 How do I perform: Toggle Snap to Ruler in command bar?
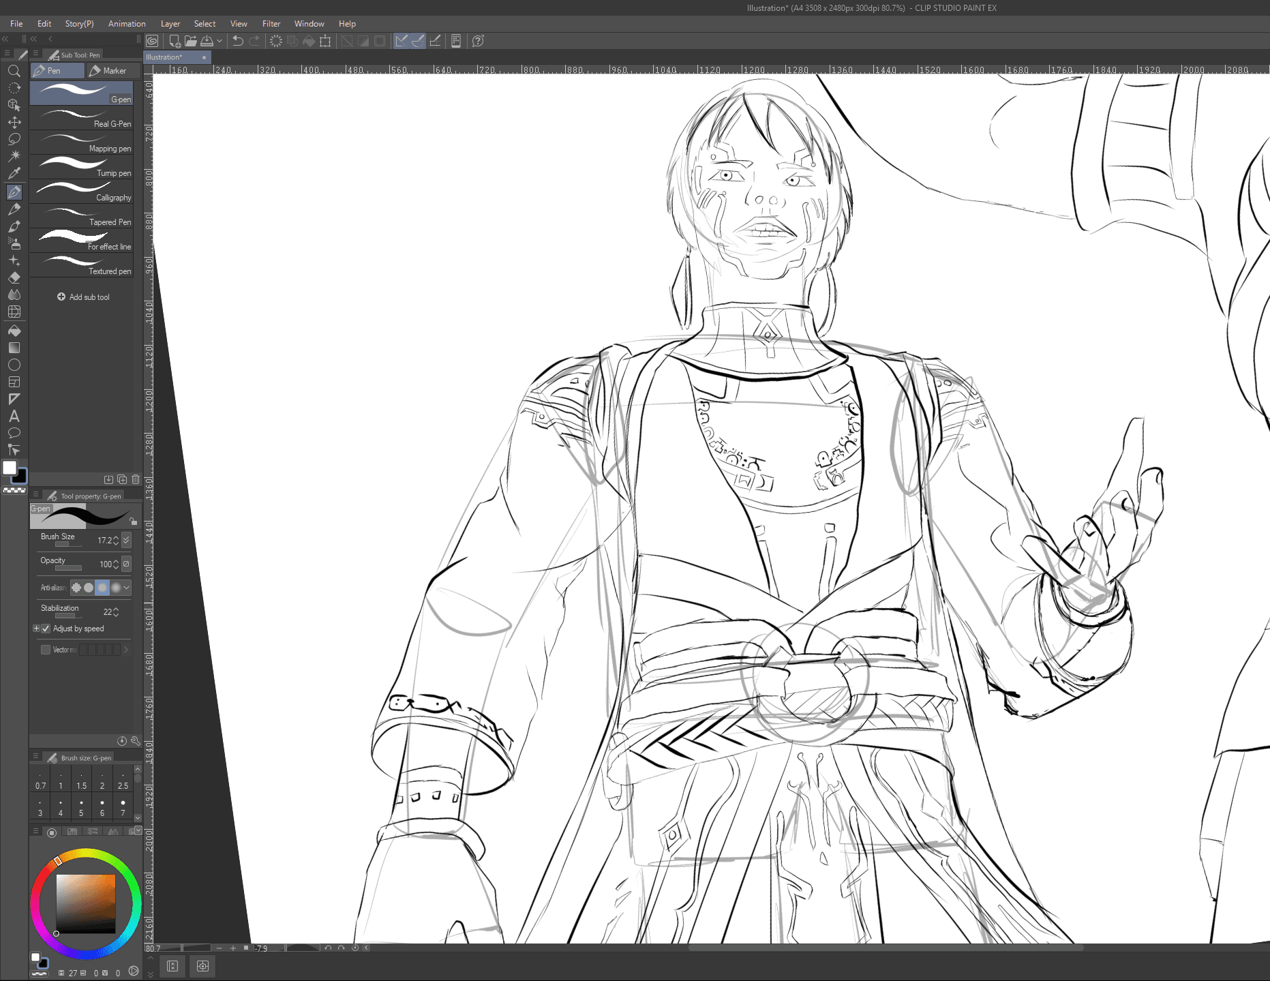pos(402,41)
